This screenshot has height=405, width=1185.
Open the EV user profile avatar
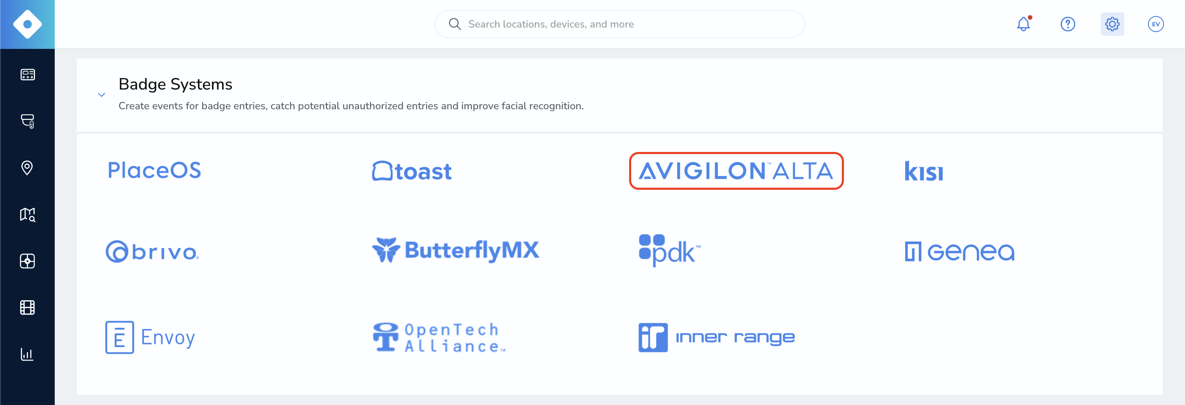coord(1155,24)
